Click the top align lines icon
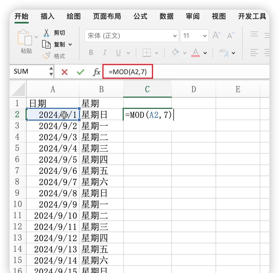This screenshot has width=279, height=273. tap(254, 34)
